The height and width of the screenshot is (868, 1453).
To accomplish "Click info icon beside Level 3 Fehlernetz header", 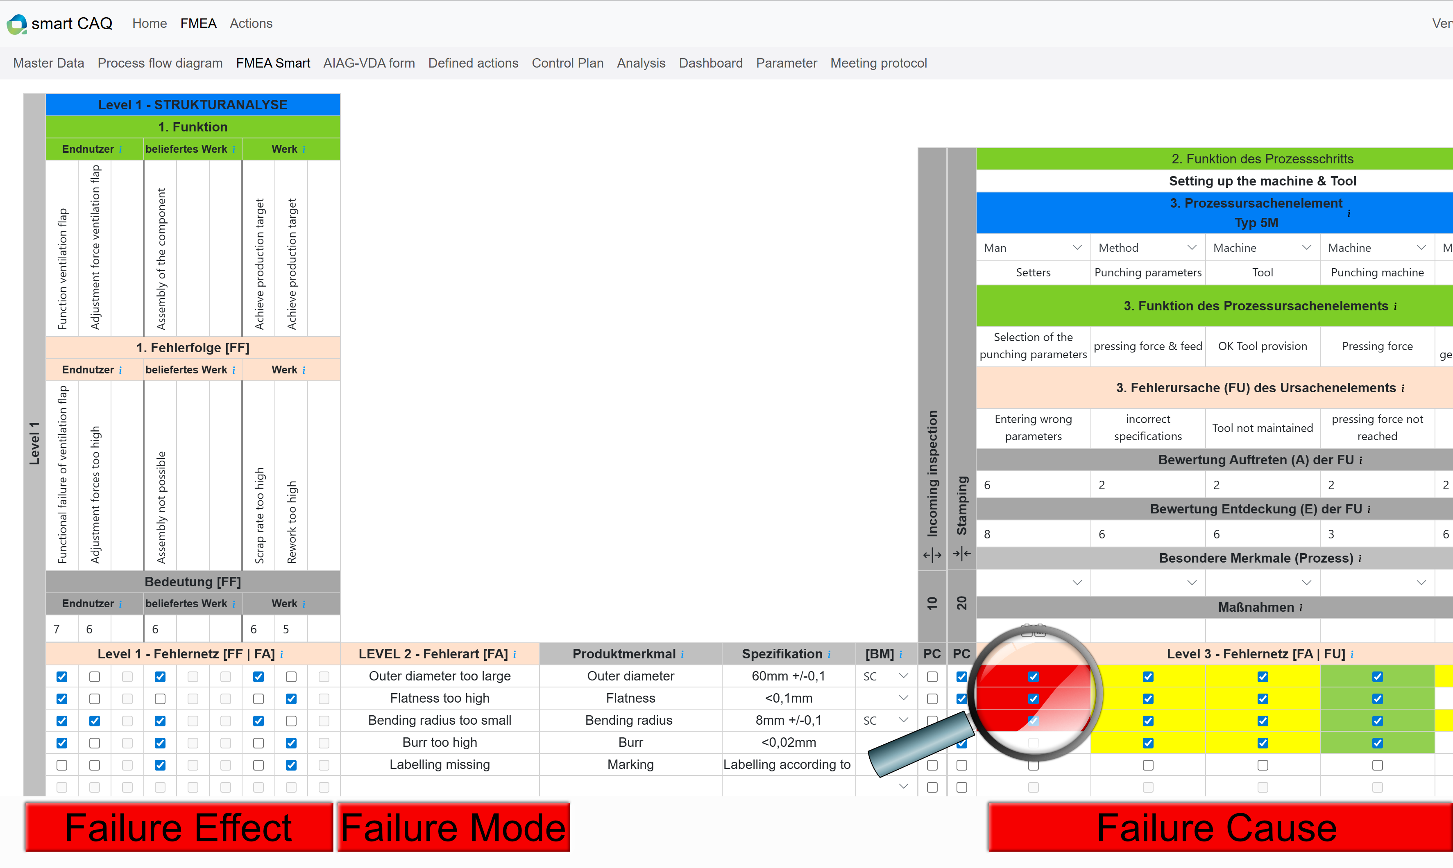I will [x=1352, y=655].
